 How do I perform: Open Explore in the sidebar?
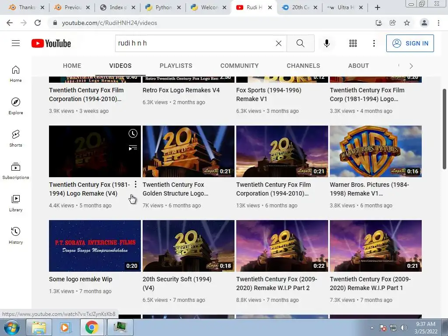[x=16, y=106]
